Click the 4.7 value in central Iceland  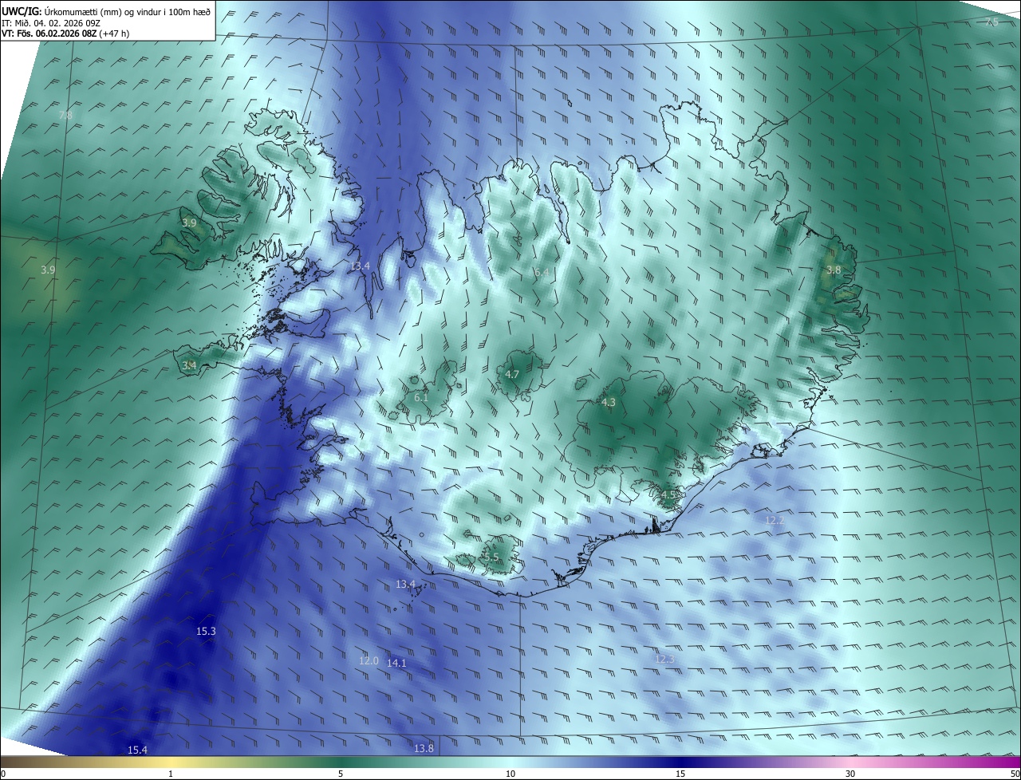512,374
